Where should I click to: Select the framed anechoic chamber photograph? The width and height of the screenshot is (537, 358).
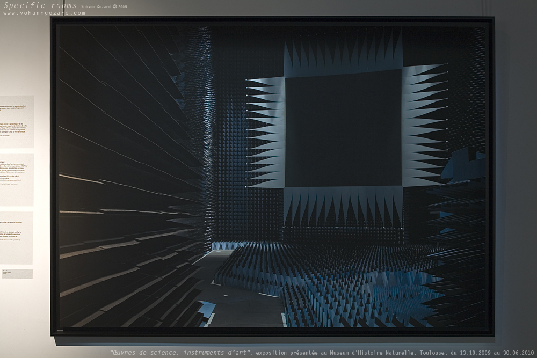273,176
